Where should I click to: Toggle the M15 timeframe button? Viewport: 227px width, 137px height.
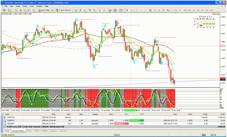(x=185, y=10)
